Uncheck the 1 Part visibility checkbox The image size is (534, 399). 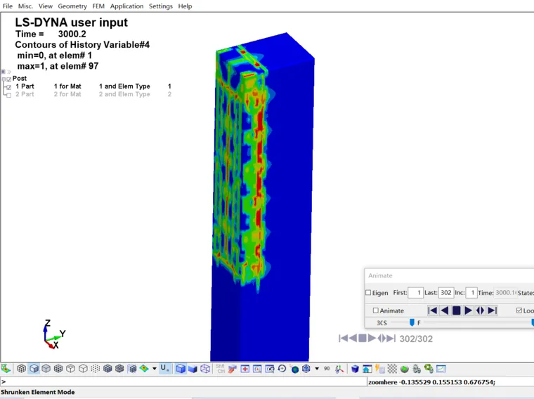coord(9,87)
